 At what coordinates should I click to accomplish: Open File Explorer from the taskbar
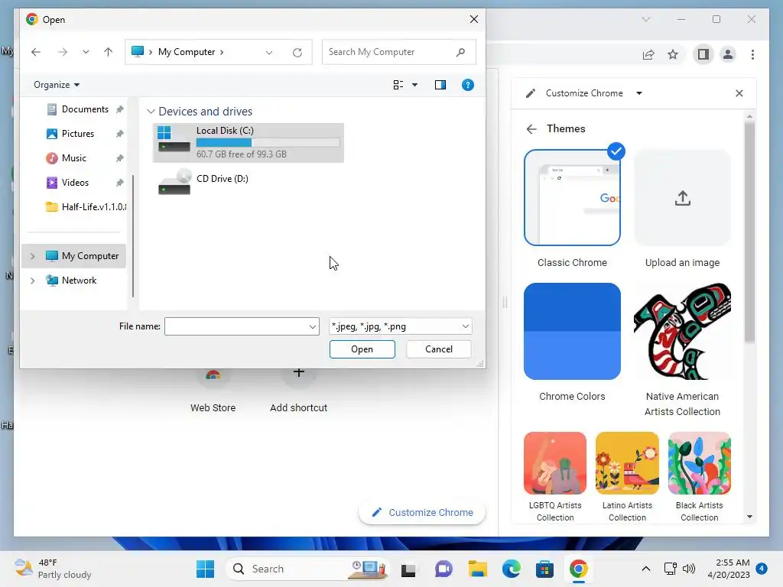pos(477,569)
